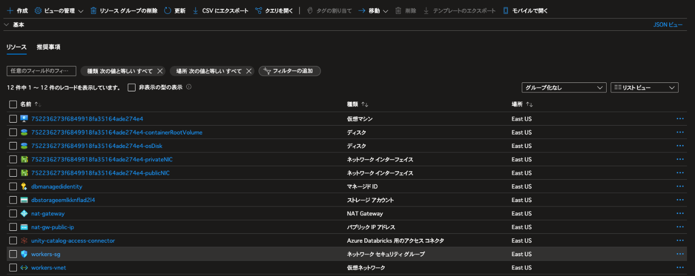
Task: Sort by 名前 column arrows
Action: coord(38,104)
